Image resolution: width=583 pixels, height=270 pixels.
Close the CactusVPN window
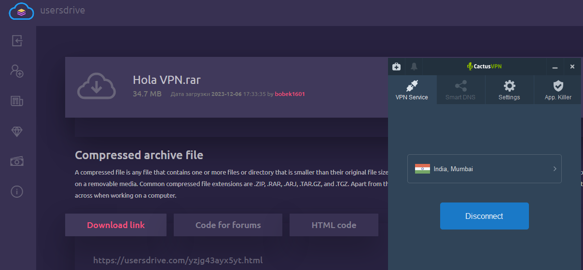coord(572,67)
